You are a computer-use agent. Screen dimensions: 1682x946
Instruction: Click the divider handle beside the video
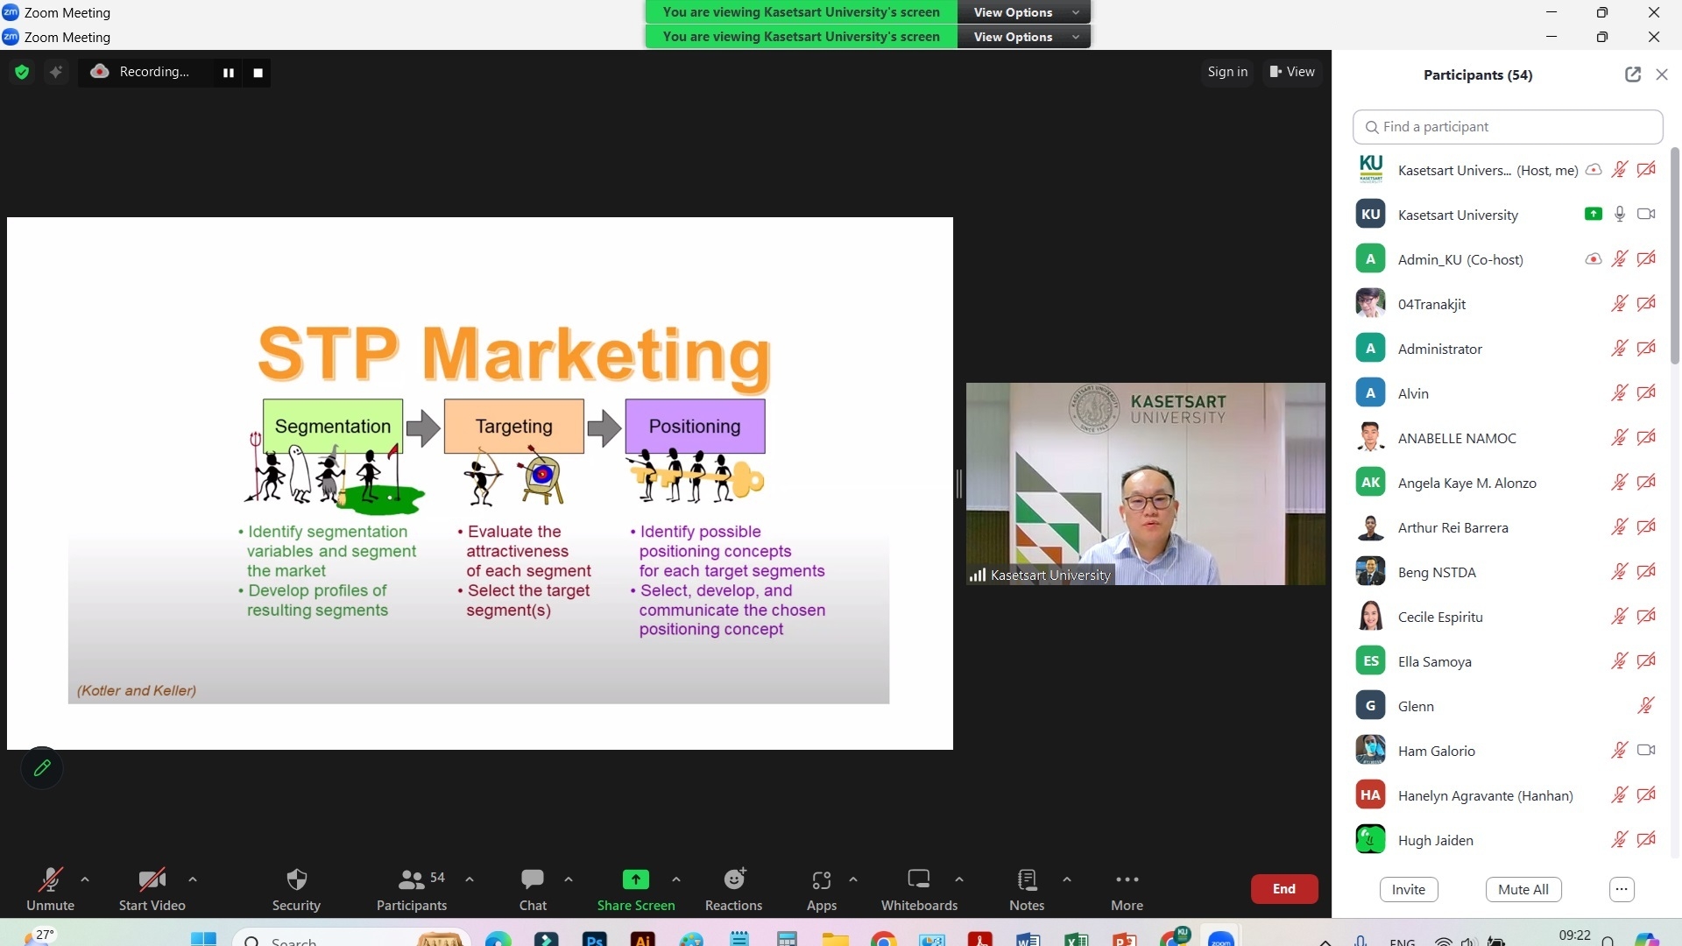click(x=959, y=484)
